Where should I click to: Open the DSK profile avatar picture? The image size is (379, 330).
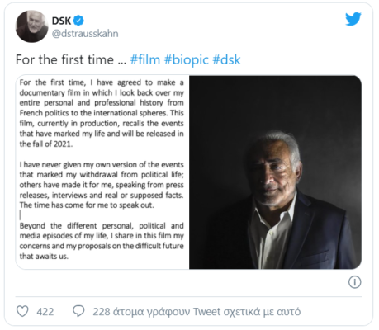tap(31, 26)
